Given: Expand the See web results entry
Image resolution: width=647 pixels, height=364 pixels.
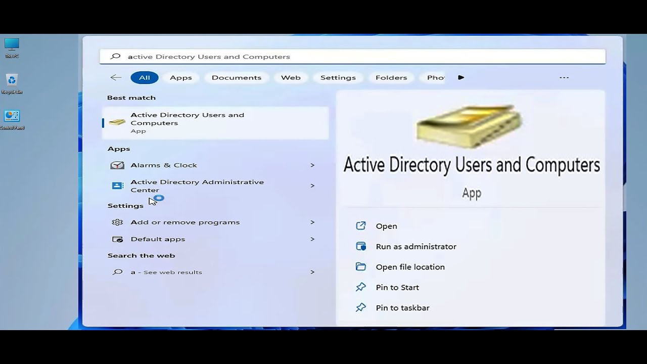Looking at the screenshot, I should pos(312,272).
